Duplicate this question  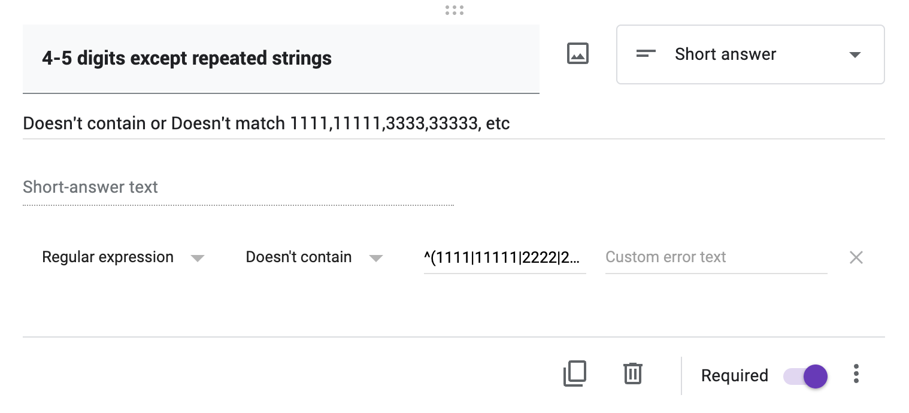tap(574, 374)
